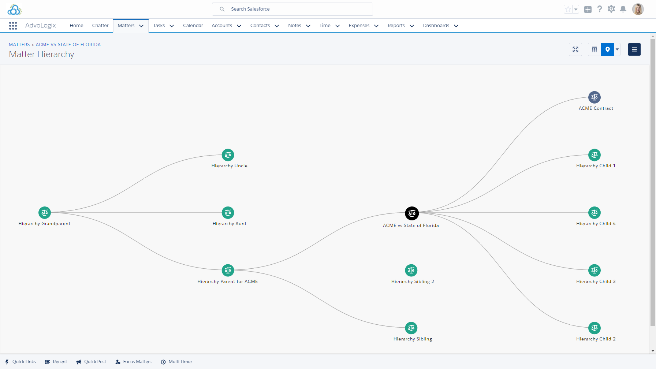
Task: Click the Search Salesforce input field
Action: (x=292, y=9)
